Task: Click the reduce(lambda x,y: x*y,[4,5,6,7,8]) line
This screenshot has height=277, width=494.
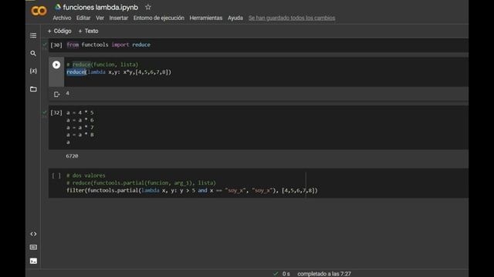Action: coord(119,72)
